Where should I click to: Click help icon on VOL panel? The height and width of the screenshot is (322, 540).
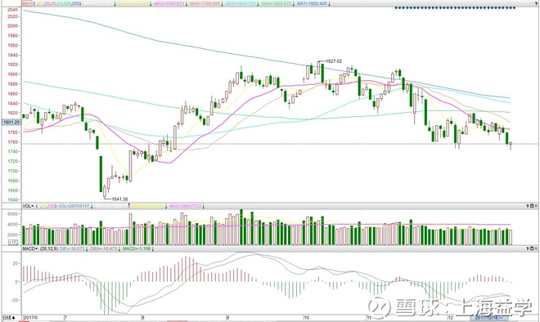[528, 206]
